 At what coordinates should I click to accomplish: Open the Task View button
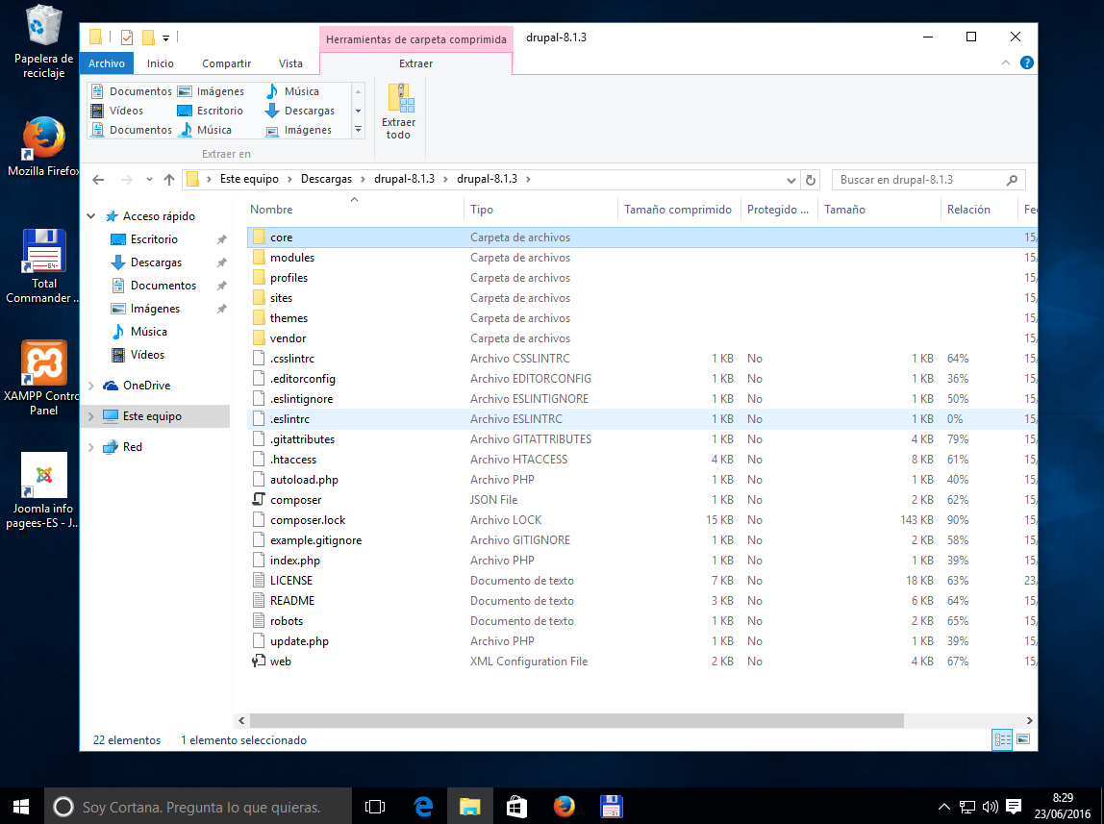coord(375,807)
